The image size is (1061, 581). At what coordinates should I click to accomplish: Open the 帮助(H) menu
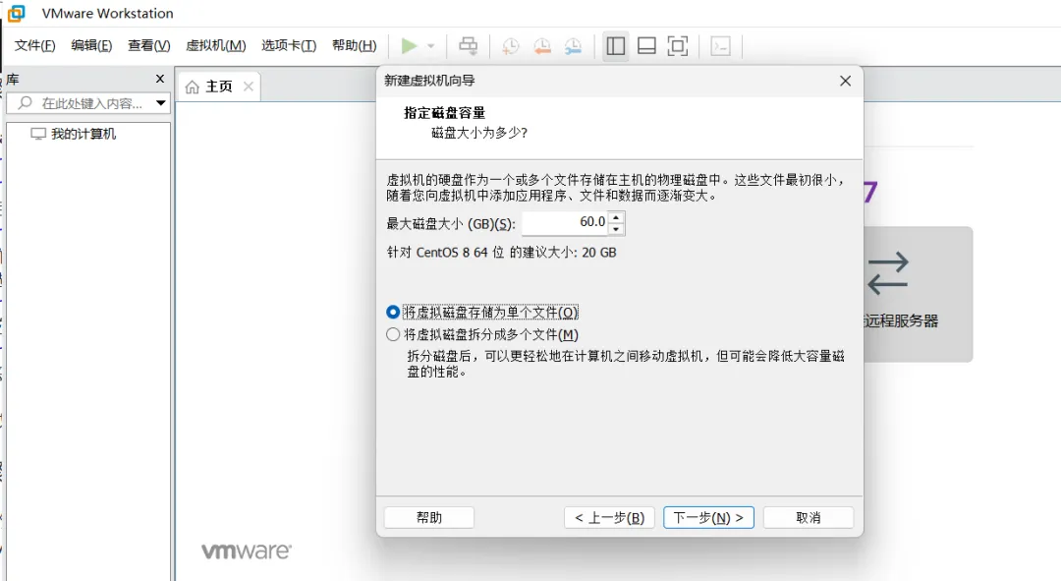pos(355,45)
